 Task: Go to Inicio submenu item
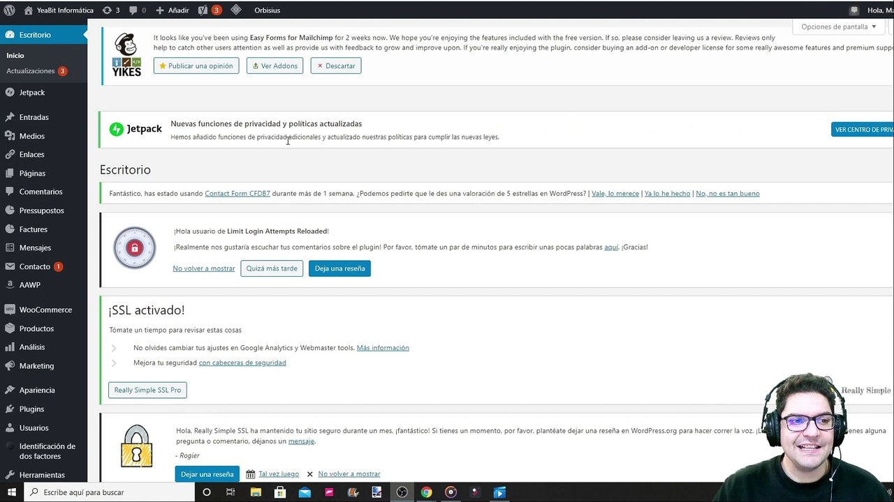click(x=15, y=55)
